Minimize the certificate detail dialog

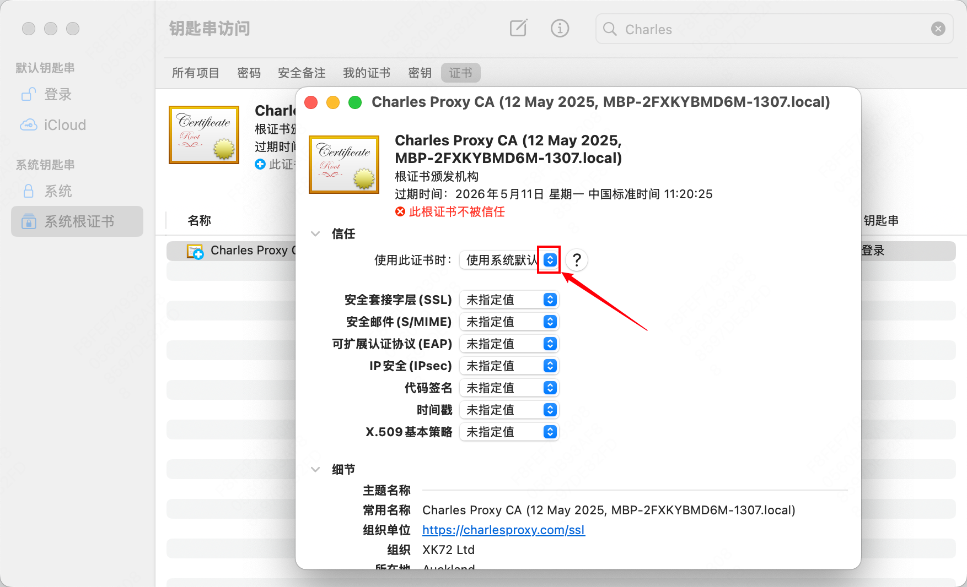tap(333, 102)
